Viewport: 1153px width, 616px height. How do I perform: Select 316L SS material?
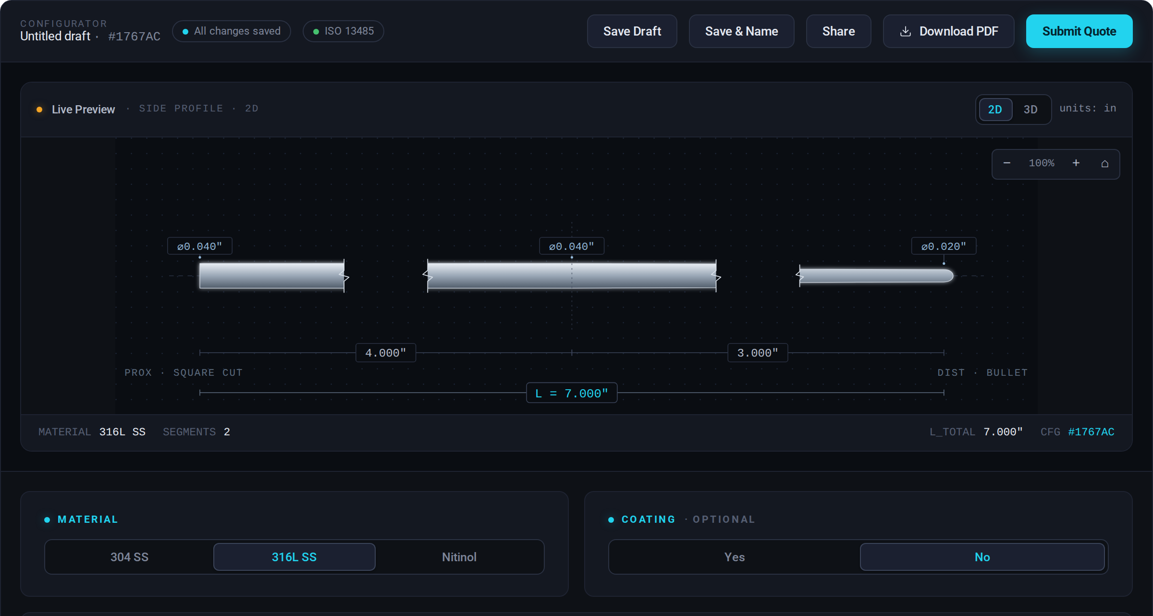[294, 557]
